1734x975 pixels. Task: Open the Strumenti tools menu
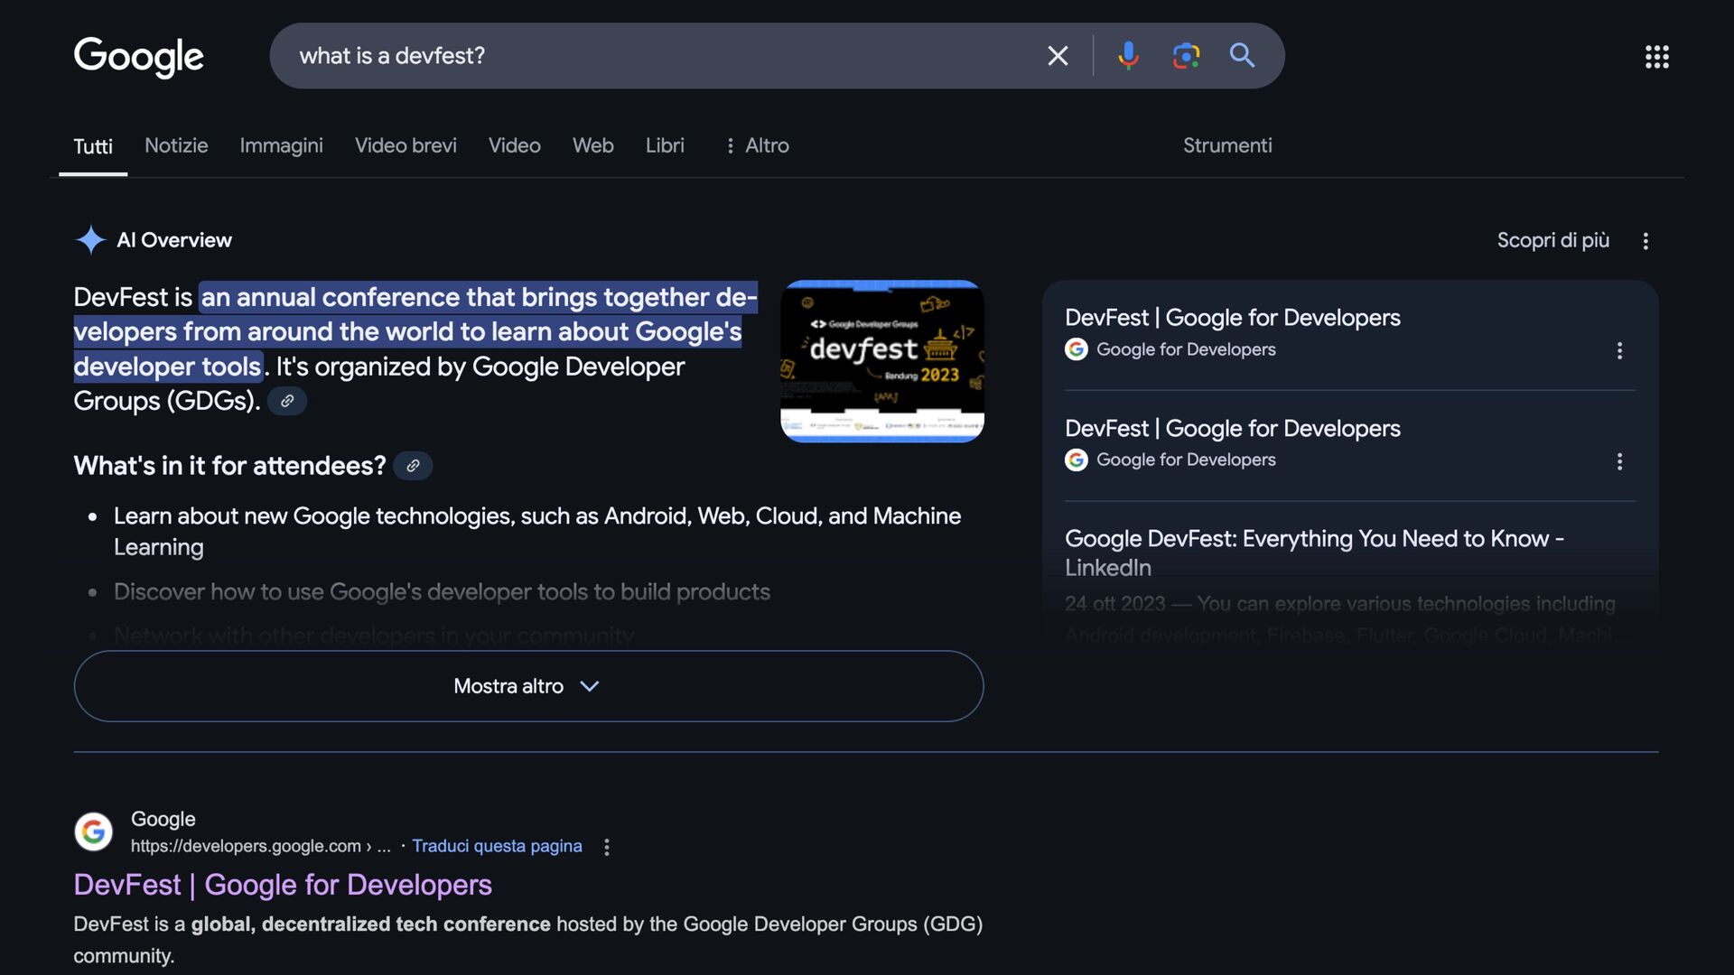coord(1227,145)
